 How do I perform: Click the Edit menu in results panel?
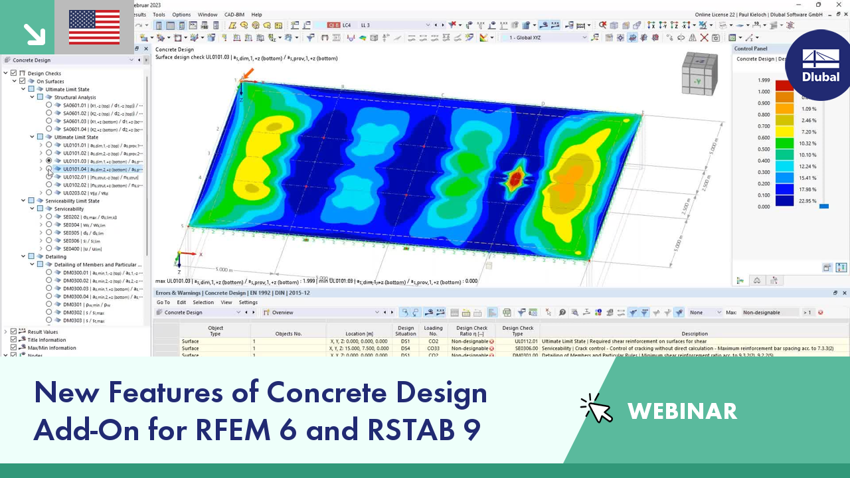(x=181, y=302)
